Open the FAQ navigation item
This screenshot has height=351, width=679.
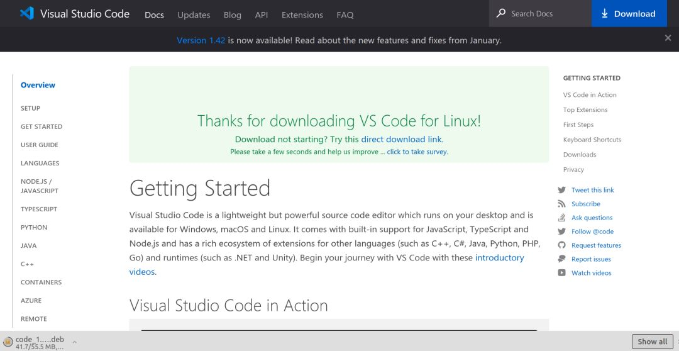pyautogui.click(x=345, y=14)
